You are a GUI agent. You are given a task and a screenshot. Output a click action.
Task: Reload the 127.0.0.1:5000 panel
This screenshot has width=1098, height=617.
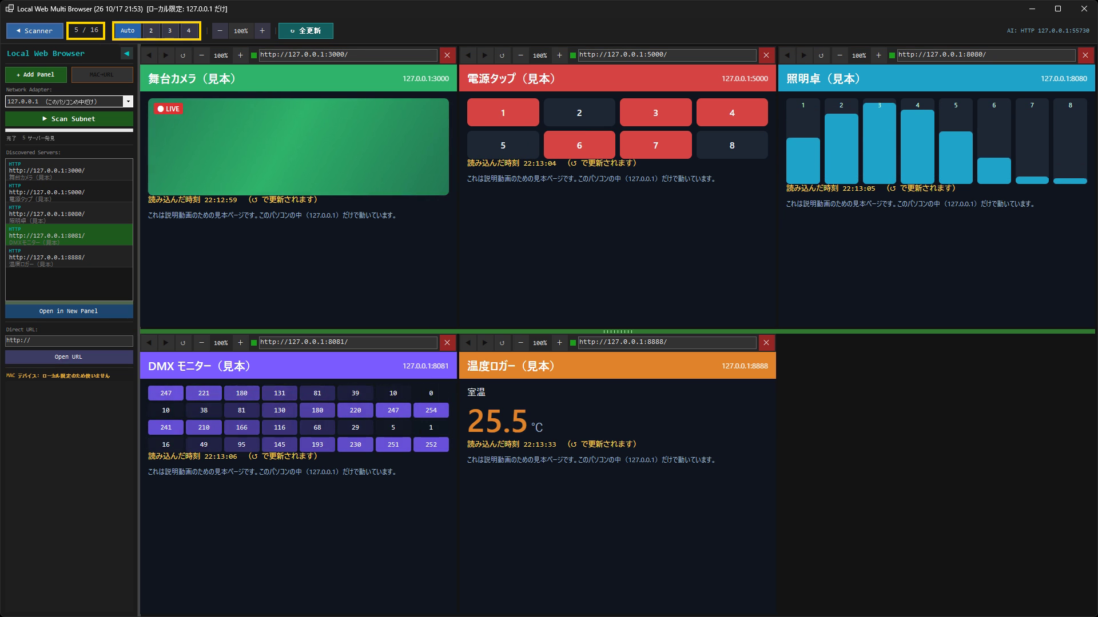pos(502,55)
